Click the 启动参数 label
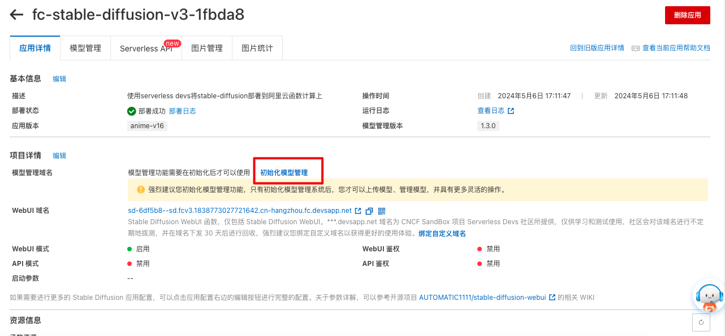The width and height of the screenshot is (725, 336). pos(25,278)
